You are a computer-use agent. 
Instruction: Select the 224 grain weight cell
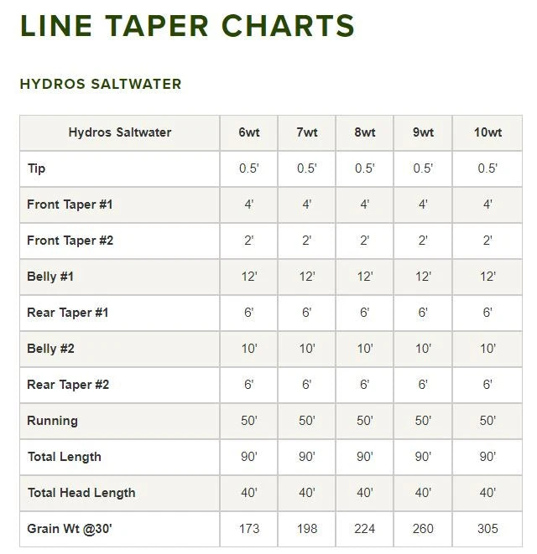(365, 529)
